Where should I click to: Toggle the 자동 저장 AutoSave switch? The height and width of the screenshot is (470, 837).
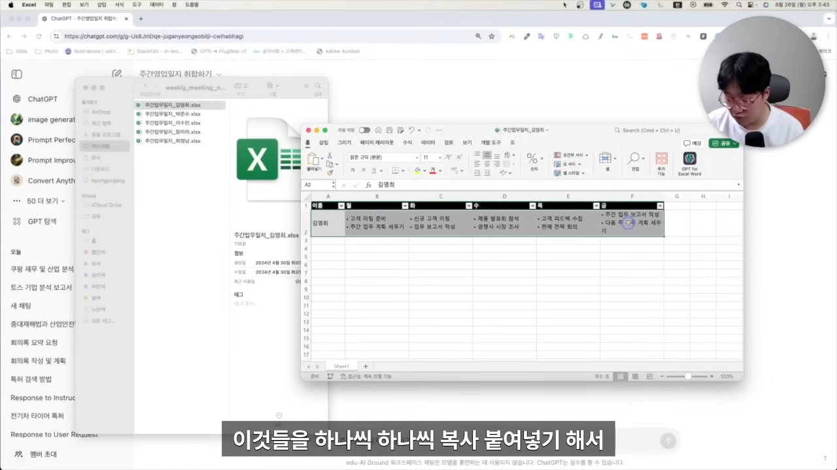(364, 130)
